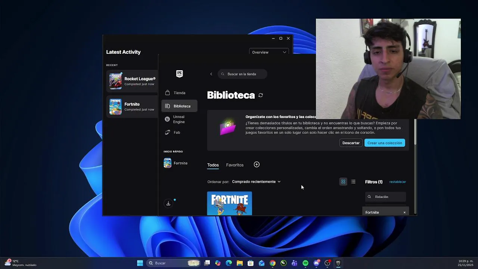
Task: Open Fab in the sidebar
Action: pyautogui.click(x=179, y=132)
